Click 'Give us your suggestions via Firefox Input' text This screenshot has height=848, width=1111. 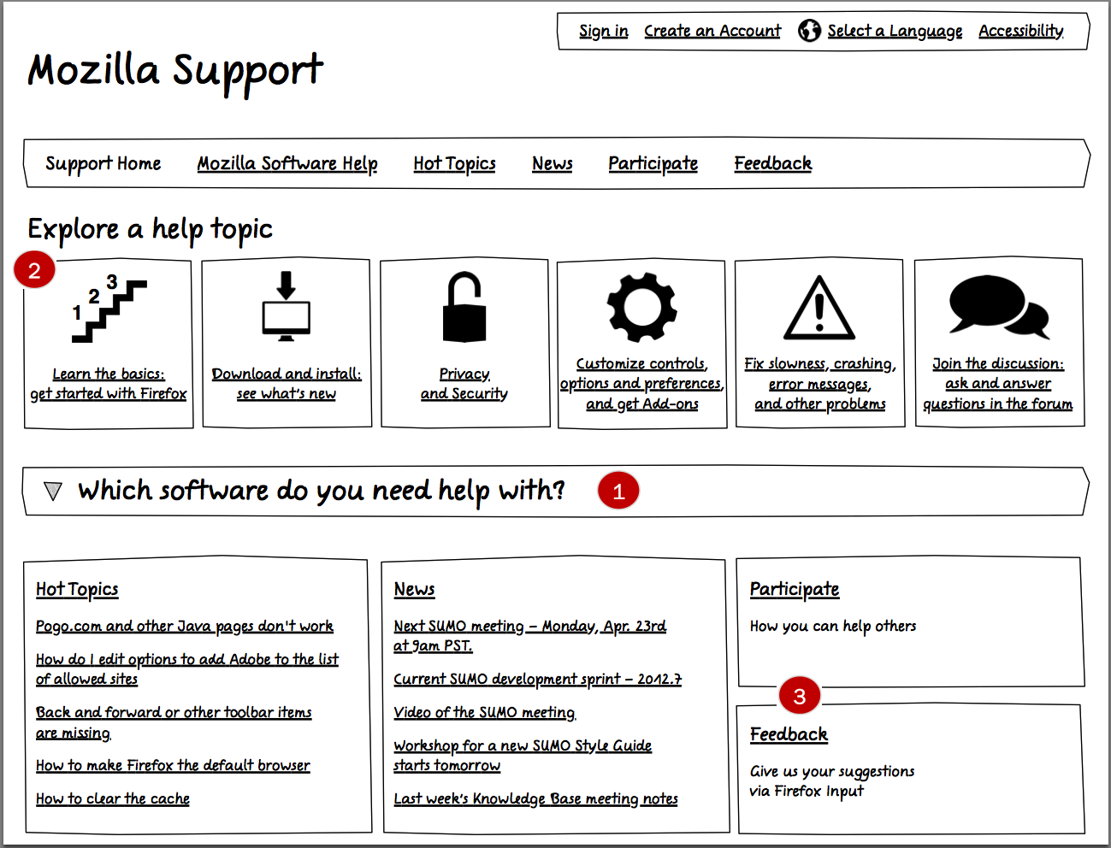tap(832, 781)
